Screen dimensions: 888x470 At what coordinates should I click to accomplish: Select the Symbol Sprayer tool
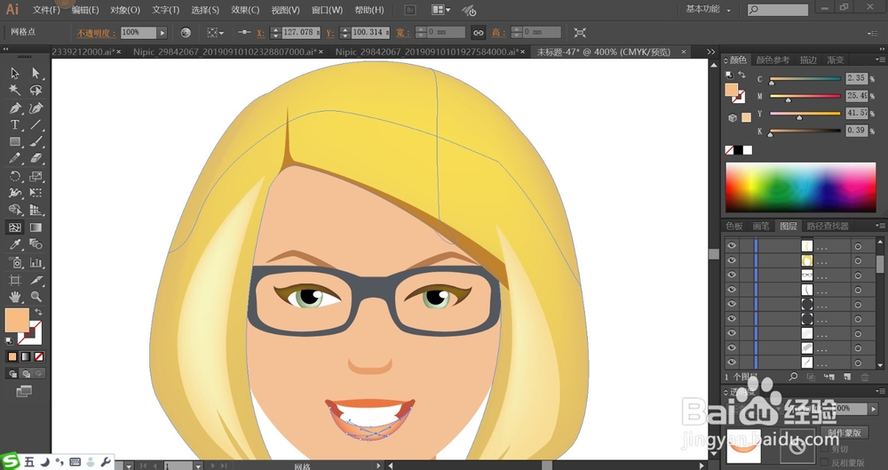point(15,262)
